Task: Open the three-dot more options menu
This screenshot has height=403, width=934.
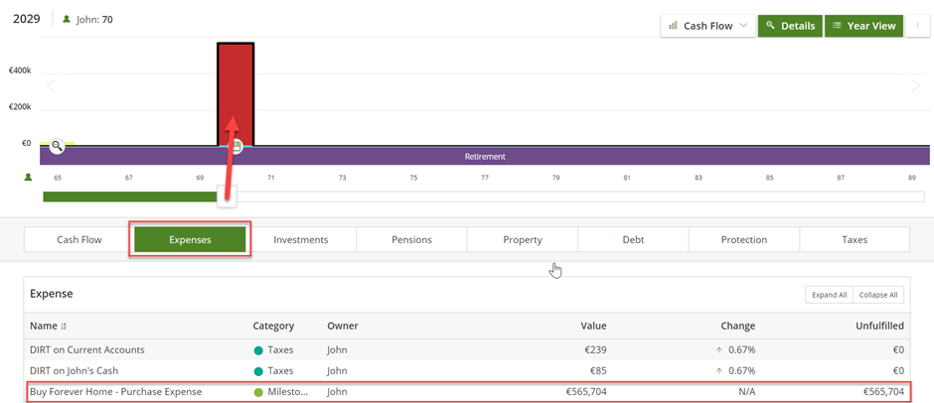Action: (917, 26)
